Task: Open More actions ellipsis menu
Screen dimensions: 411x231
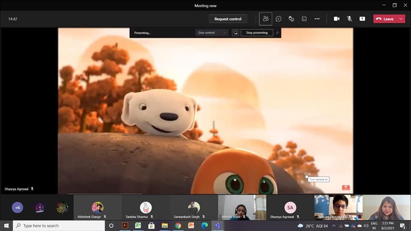Action: pos(317,19)
